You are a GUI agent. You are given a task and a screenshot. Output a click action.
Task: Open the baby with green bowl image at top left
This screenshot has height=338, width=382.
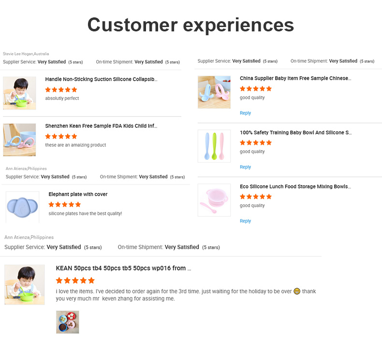(19, 93)
